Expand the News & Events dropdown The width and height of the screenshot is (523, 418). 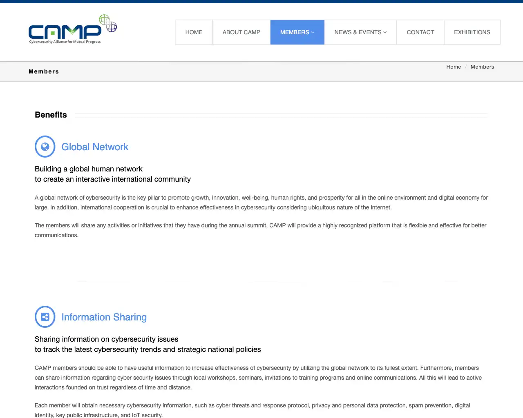point(360,32)
